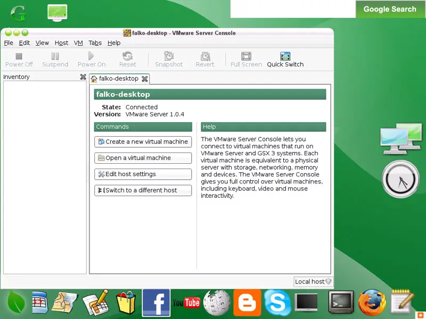Open the shopping bag dock icon

pyautogui.click(x=126, y=303)
